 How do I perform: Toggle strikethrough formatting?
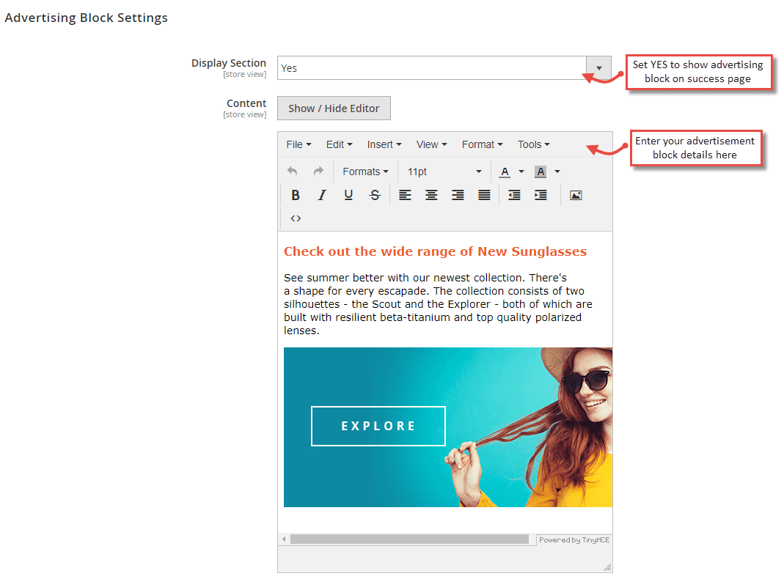(x=375, y=196)
